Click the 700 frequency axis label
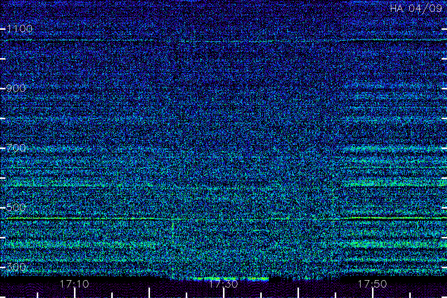 (16, 148)
